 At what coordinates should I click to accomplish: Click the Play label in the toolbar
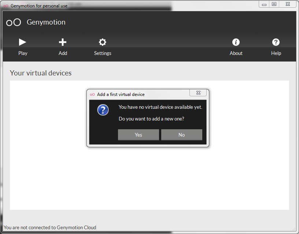(x=23, y=53)
